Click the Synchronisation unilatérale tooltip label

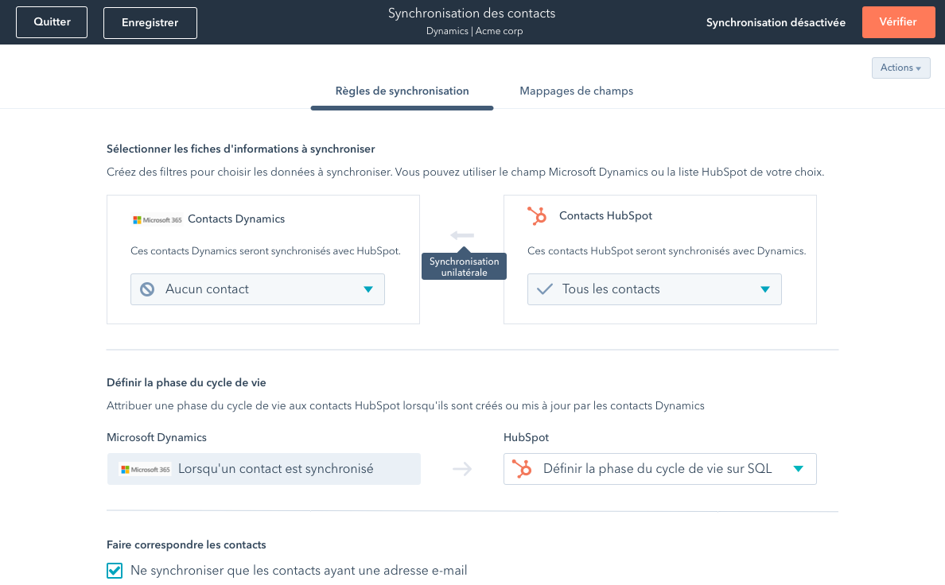click(464, 267)
